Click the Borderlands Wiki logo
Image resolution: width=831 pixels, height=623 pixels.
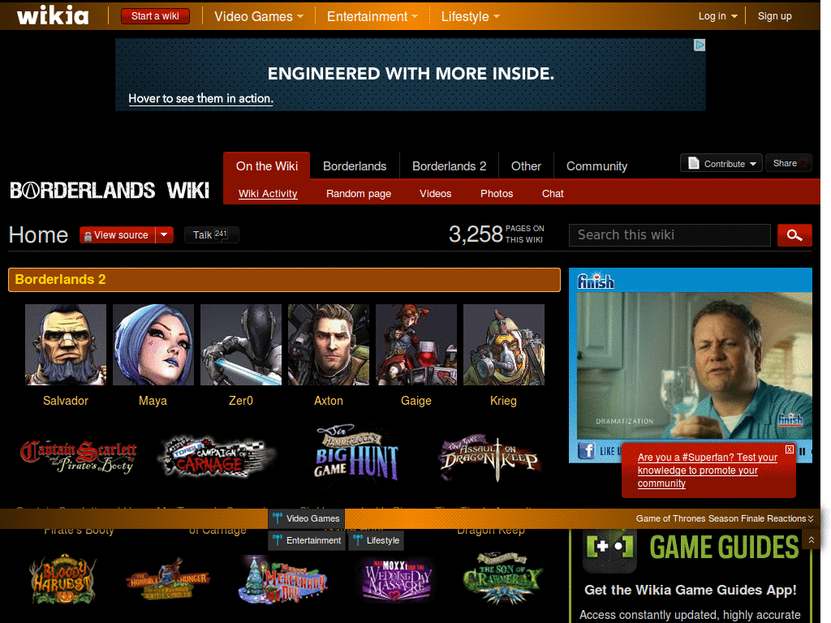pyautogui.click(x=110, y=190)
